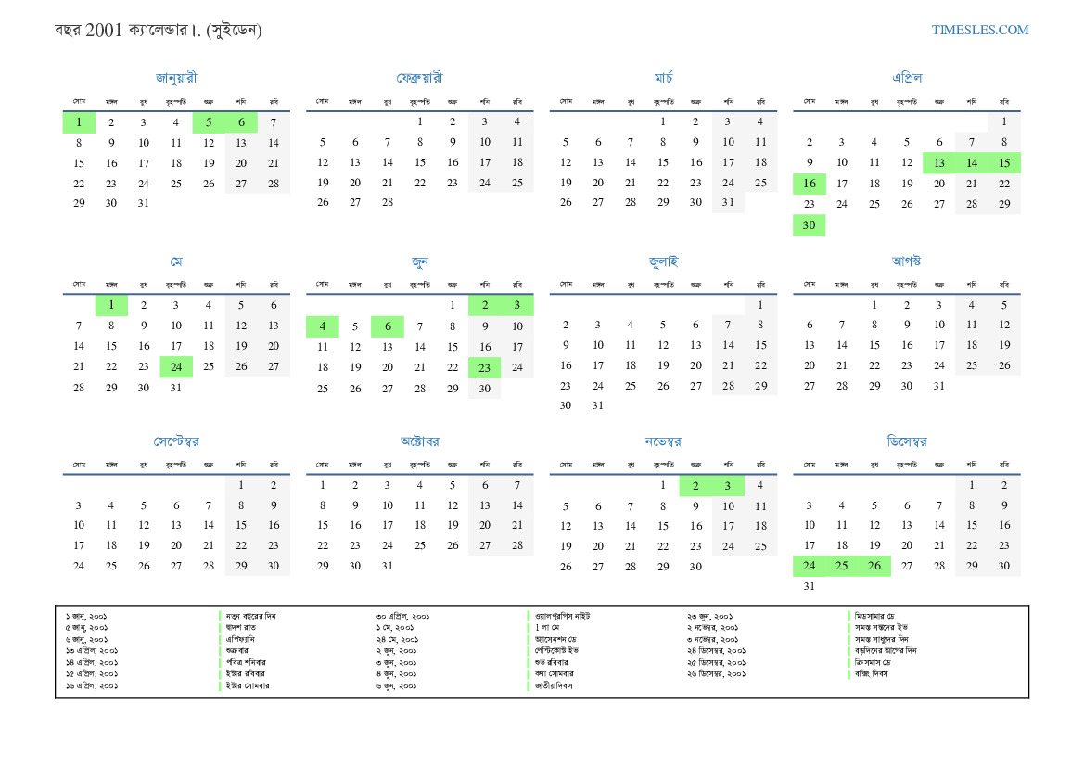This screenshot has width=1084, height=767.
Task: Click July 31 date
Action: tap(598, 406)
